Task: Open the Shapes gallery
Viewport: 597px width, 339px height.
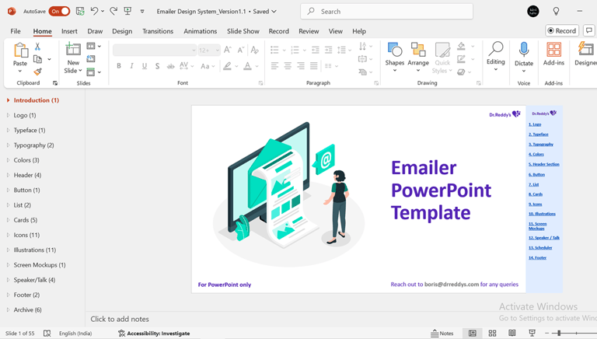Action: point(394,57)
